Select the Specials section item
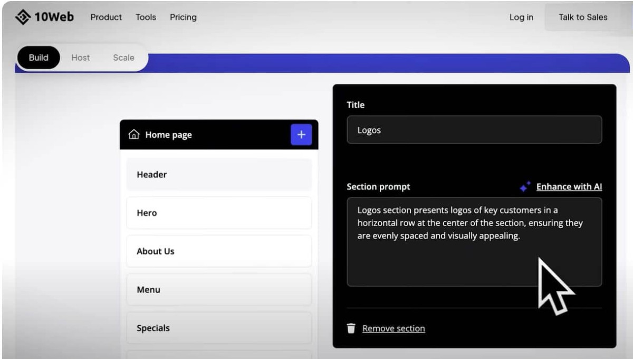Viewport: 633px width, 359px height. click(219, 328)
